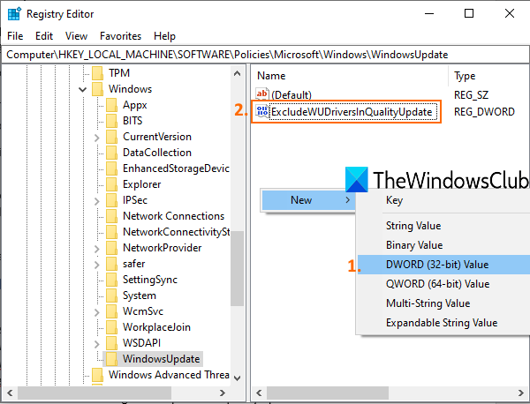Click the SettingSync folder icon

coord(111,279)
